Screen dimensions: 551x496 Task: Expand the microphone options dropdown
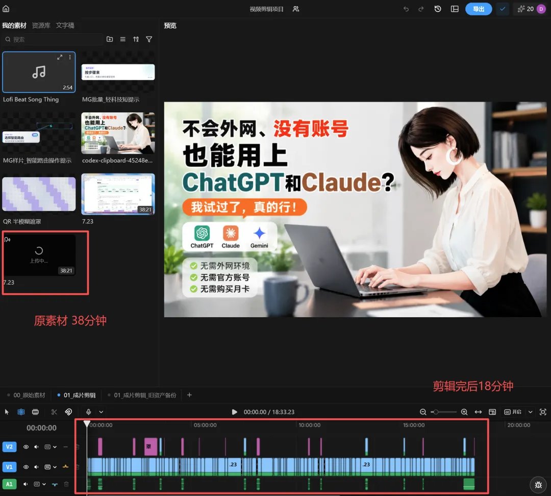point(101,412)
